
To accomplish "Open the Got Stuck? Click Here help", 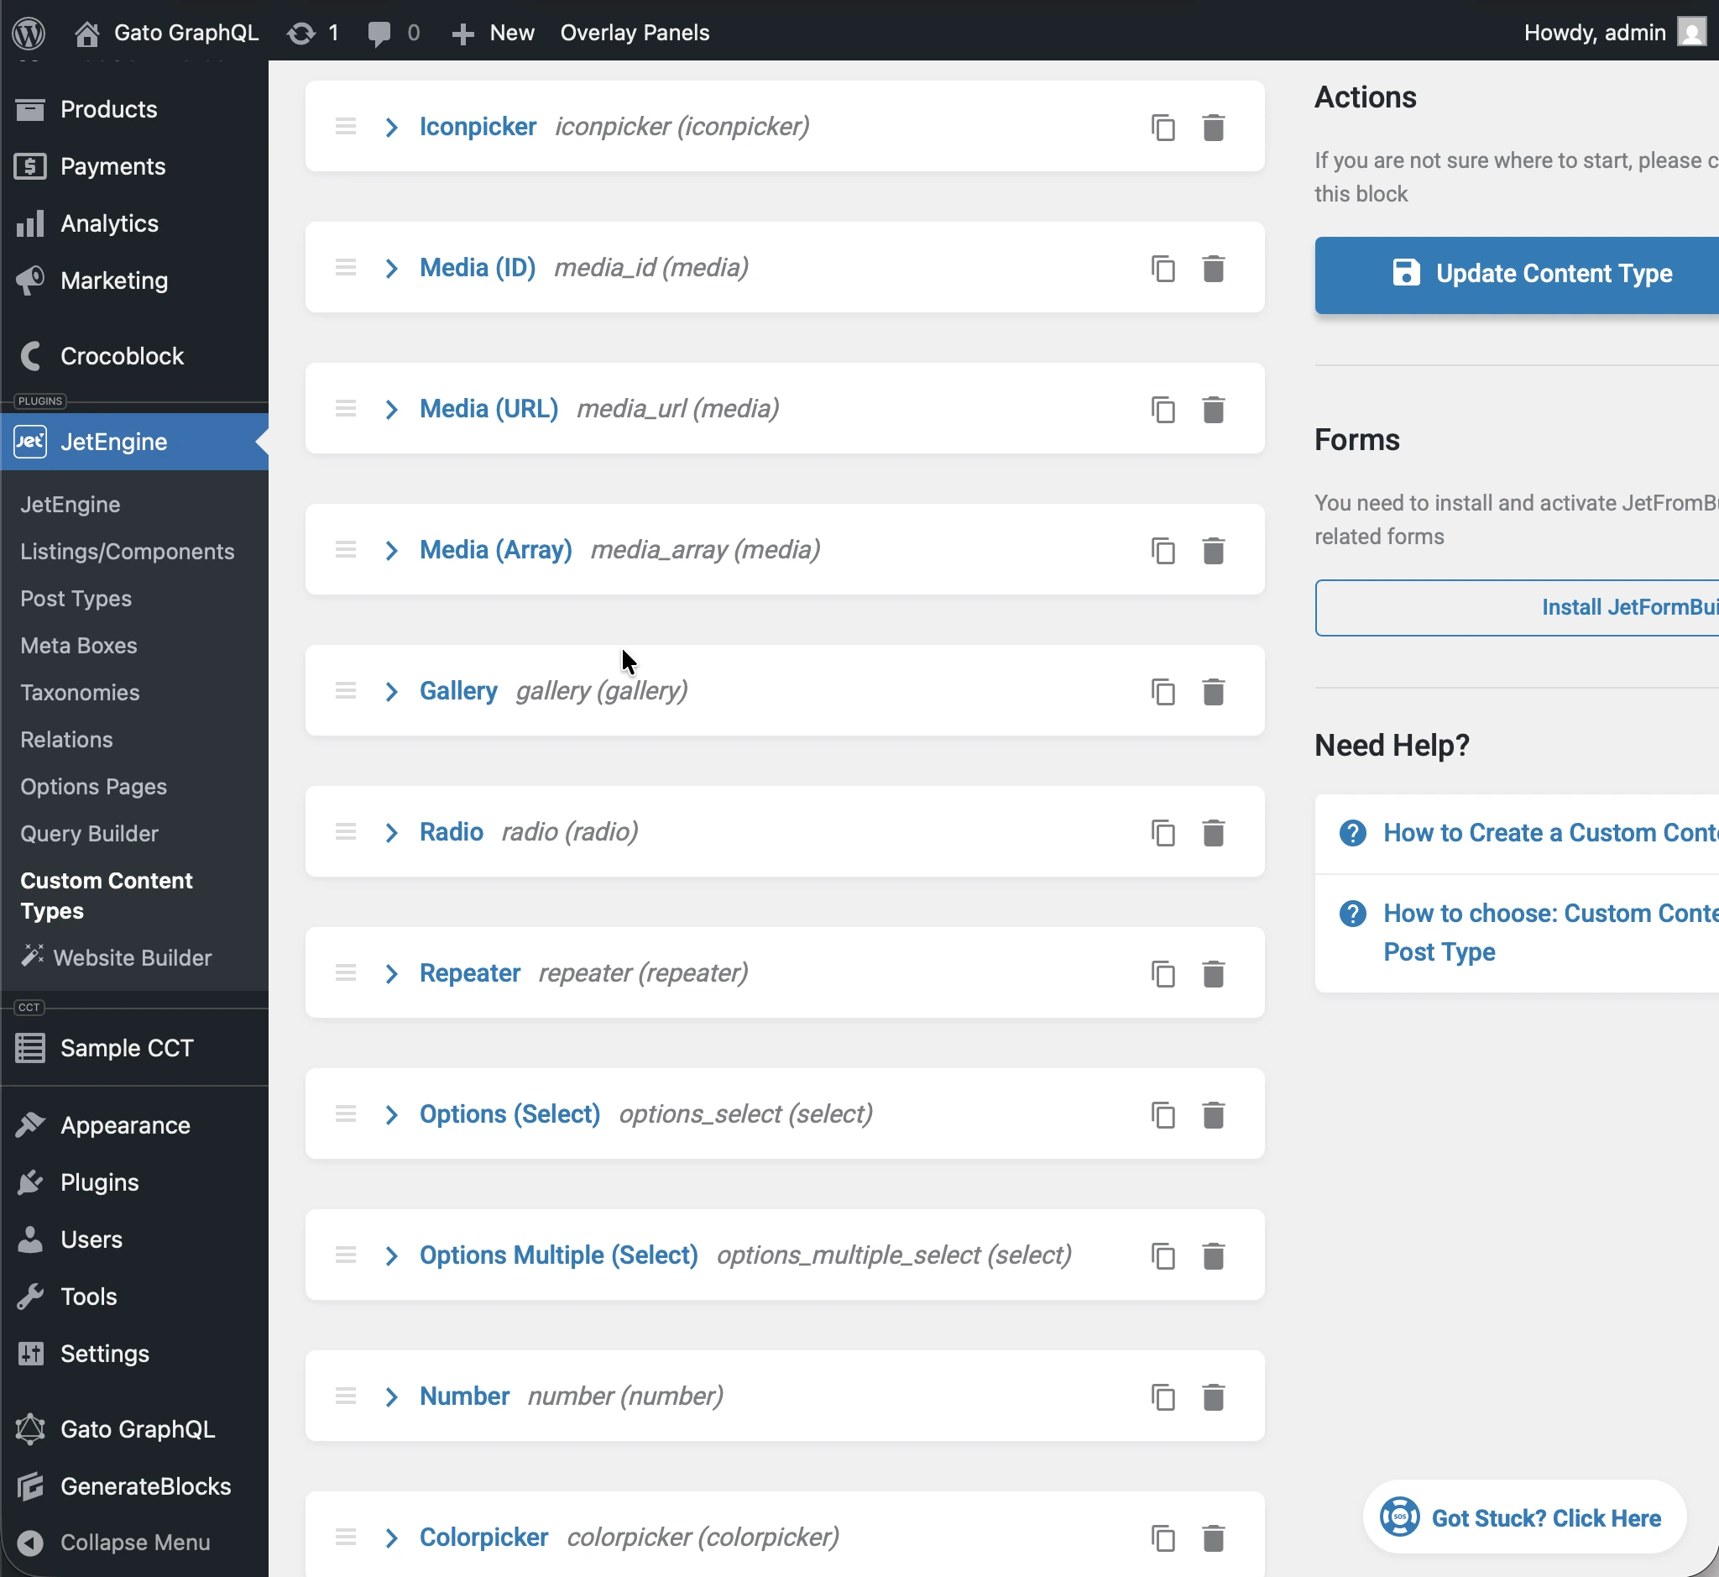I will point(1523,1517).
